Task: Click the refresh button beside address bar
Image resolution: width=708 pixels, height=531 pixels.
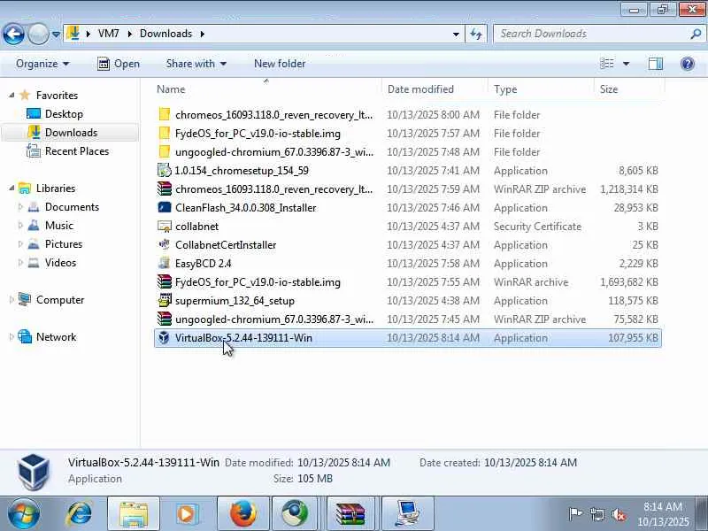Action: (x=476, y=34)
